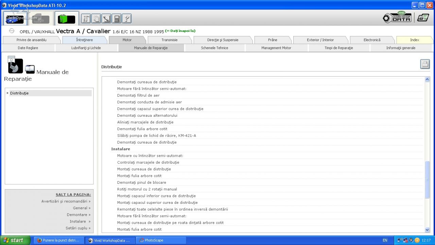Jump to the General section link
Image resolution: width=435 pixels, height=245 pixels.
pos(82,208)
